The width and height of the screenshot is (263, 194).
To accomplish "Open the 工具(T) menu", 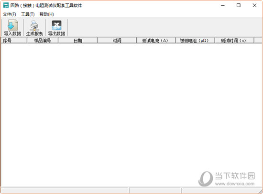I will (28, 14).
